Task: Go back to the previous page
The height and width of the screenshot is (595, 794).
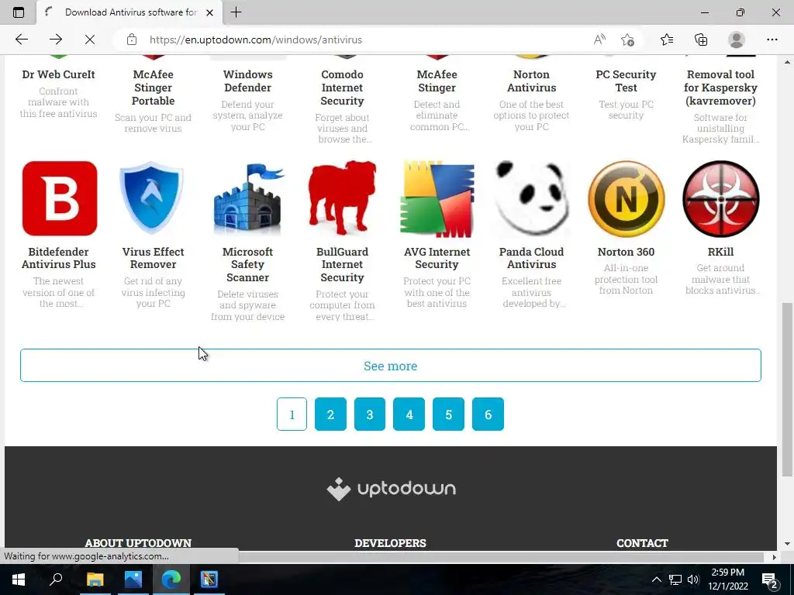Action: tap(21, 40)
